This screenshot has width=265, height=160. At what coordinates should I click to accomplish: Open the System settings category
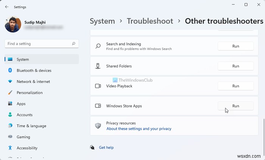pyautogui.click(x=42, y=59)
